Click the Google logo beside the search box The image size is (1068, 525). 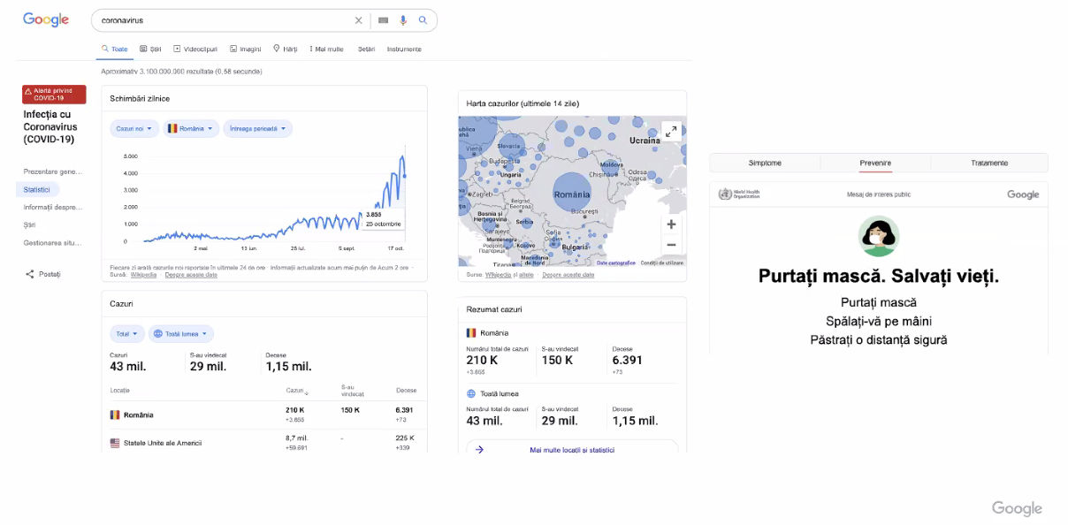click(x=46, y=20)
